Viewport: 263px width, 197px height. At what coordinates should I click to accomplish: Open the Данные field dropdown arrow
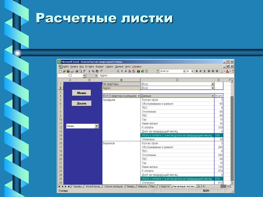click(x=213, y=96)
